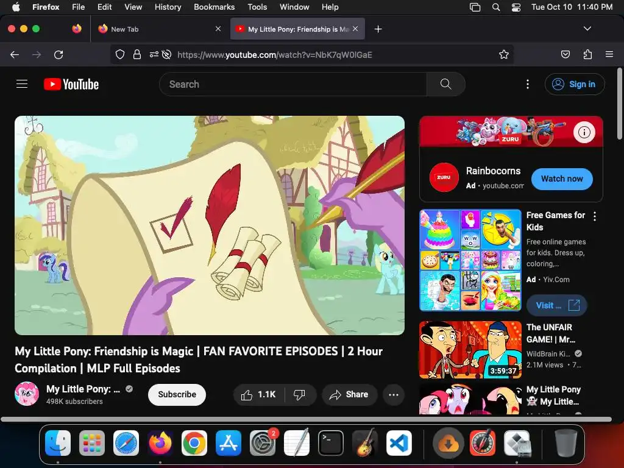The width and height of the screenshot is (624, 468).
Task: Open the Bookmarks menu
Action: [214, 7]
